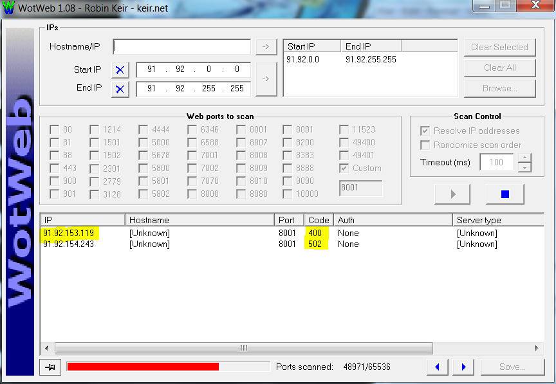Stop the scan with the blue square
This screenshot has width=556, height=384.
tap(505, 194)
